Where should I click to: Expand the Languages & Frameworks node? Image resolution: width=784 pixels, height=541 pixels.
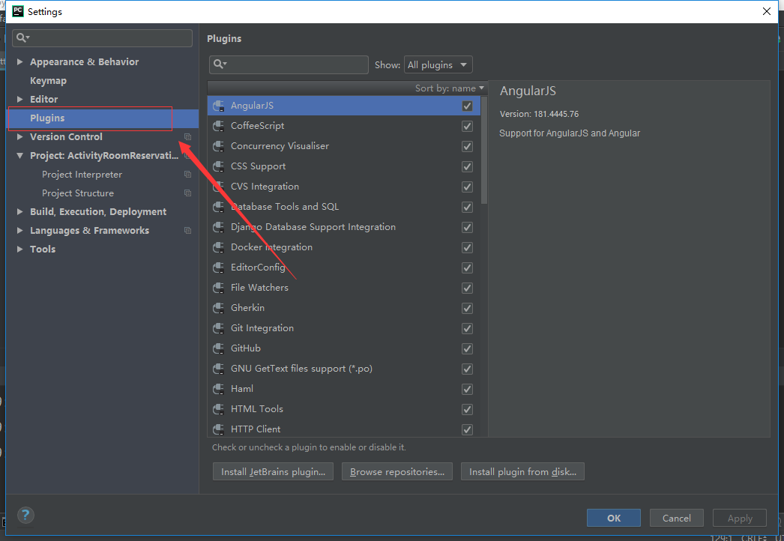(20, 231)
